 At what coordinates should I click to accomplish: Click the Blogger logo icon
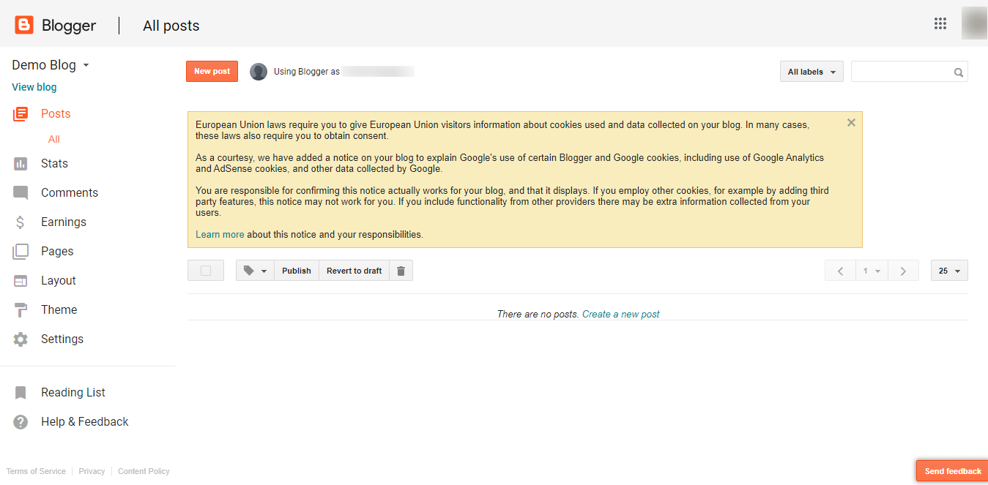pos(24,26)
